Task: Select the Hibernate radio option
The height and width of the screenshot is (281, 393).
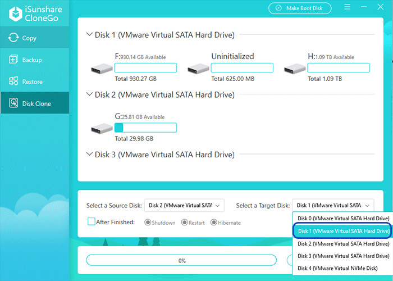Action: point(214,223)
